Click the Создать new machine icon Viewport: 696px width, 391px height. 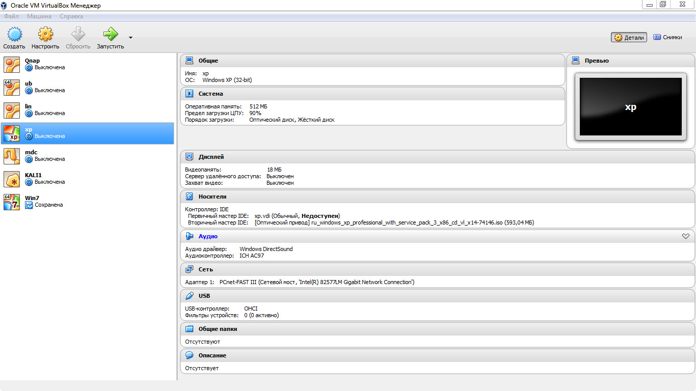[x=14, y=35]
